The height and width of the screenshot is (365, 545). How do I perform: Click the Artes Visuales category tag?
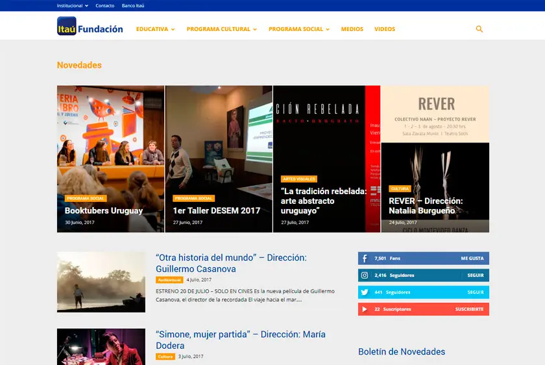[x=299, y=179]
